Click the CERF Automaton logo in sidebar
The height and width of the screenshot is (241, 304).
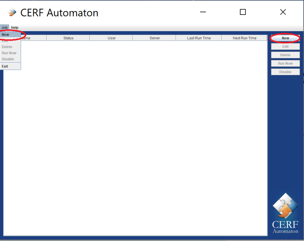pos(285,213)
